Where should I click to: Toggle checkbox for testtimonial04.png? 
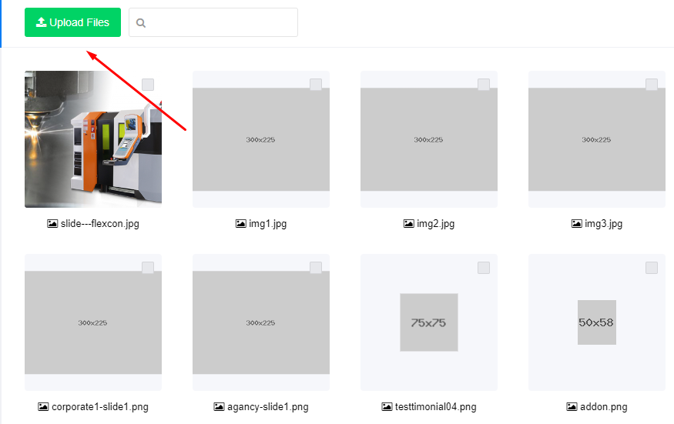(x=484, y=268)
